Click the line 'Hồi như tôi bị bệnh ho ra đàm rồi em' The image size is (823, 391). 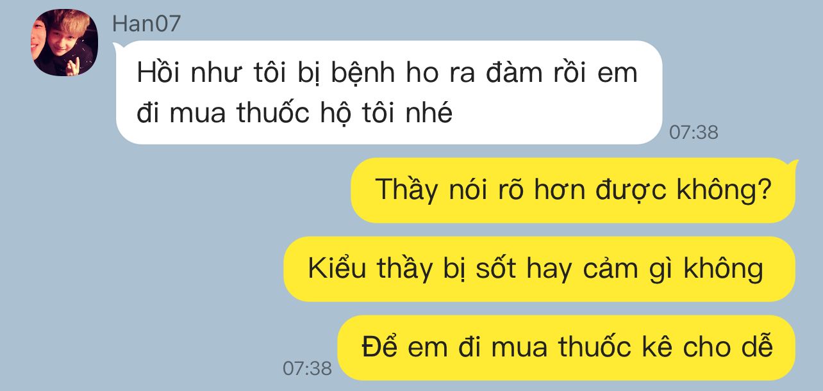(x=387, y=73)
